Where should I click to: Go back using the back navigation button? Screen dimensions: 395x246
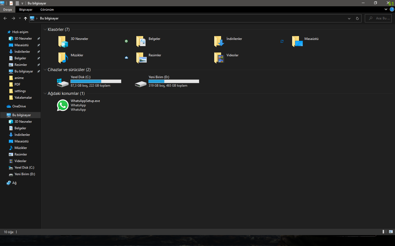[5, 18]
